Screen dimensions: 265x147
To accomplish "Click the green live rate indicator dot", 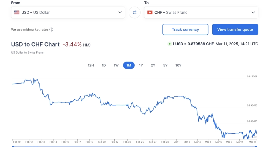I will tap(170, 44).
